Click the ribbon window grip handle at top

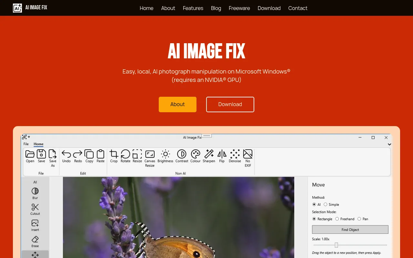(207, 136)
